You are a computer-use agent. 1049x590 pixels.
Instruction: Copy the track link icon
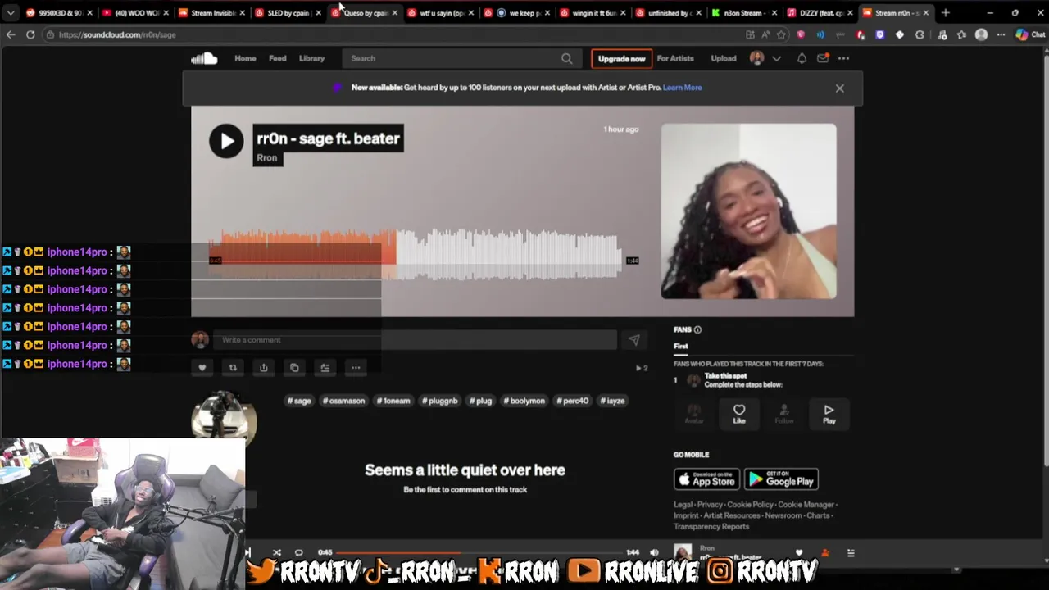[x=294, y=368]
